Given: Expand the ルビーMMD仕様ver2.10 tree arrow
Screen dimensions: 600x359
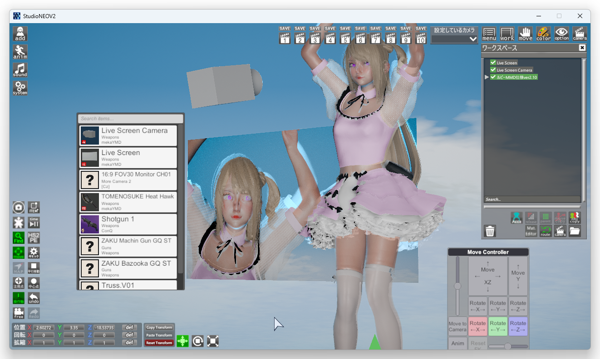Looking at the screenshot, I should point(487,77).
